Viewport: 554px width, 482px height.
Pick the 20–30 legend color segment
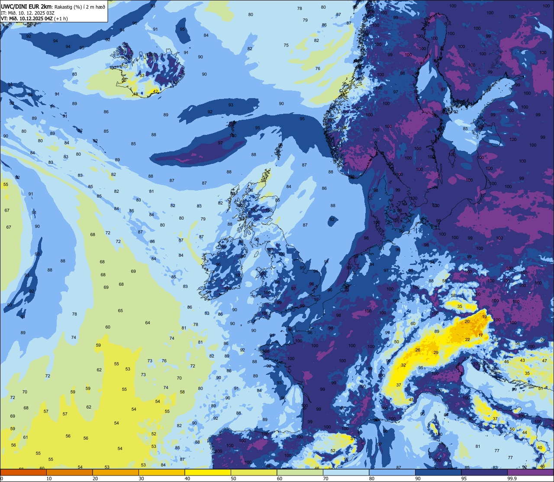(116, 472)
